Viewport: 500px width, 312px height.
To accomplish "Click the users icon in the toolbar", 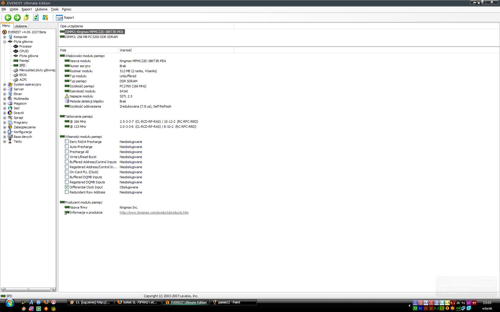I will [45, 18].
